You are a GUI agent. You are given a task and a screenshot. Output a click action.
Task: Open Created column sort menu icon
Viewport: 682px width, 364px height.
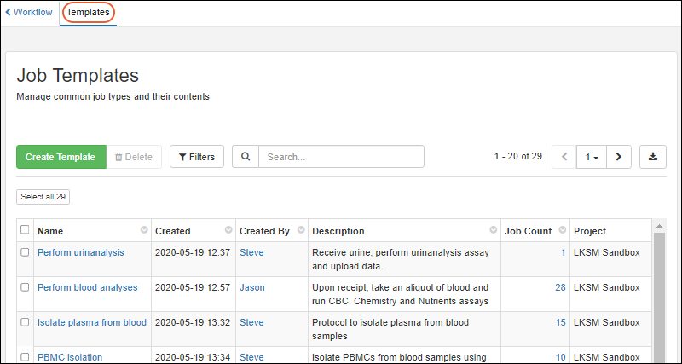click(228, 231)
